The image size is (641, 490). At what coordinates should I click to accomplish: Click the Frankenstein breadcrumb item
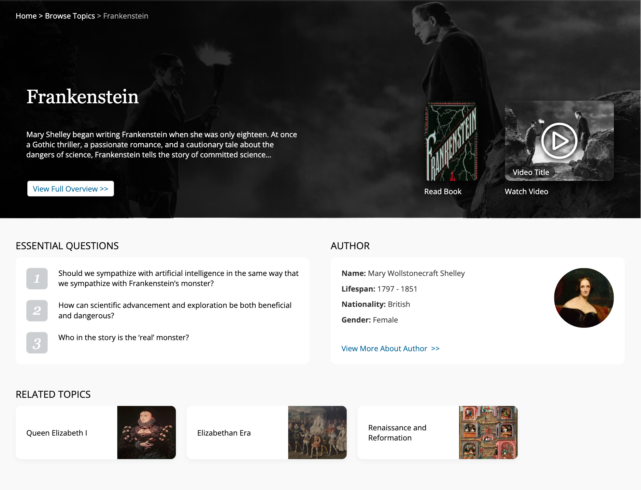tap(126, 16)
